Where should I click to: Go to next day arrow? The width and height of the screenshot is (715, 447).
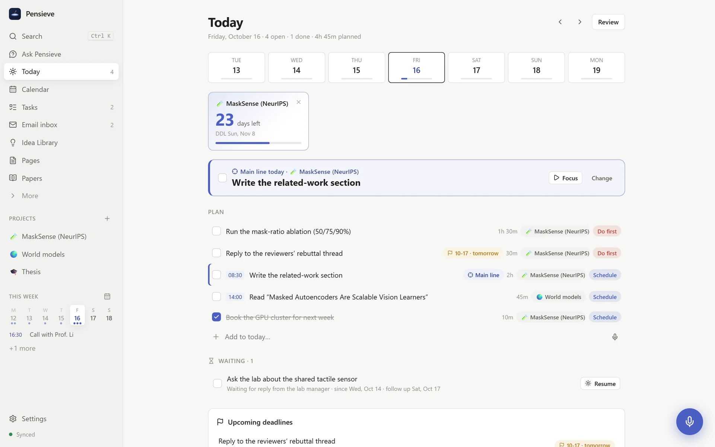[x=580, y=22]
